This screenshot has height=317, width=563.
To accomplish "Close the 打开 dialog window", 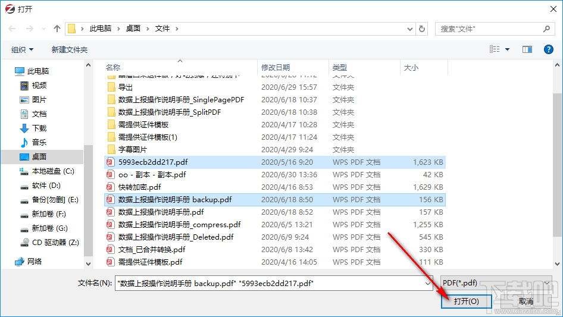I will 553,9.
